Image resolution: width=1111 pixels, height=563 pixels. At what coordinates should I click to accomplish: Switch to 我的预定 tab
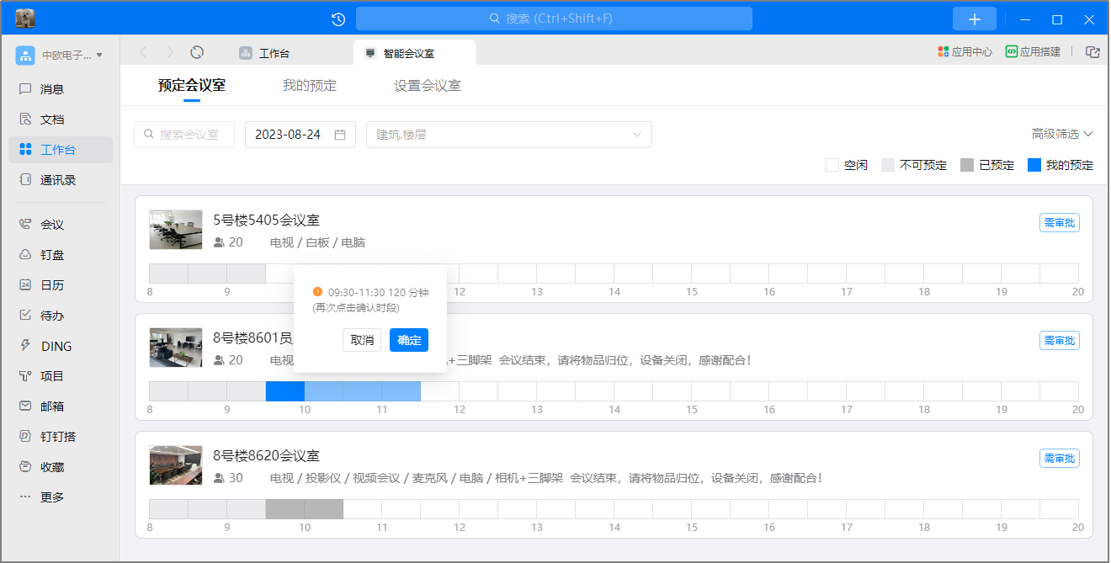tap(310, 86)
